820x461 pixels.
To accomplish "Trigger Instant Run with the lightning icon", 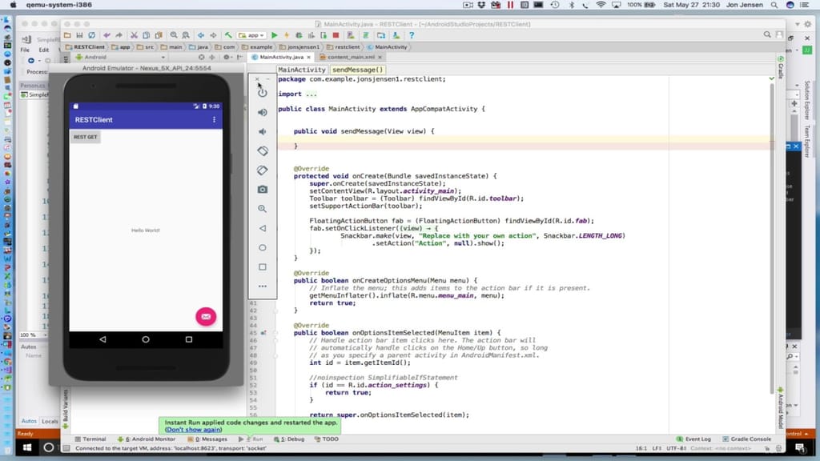I will pyautogui.click(x=287, y=35).
